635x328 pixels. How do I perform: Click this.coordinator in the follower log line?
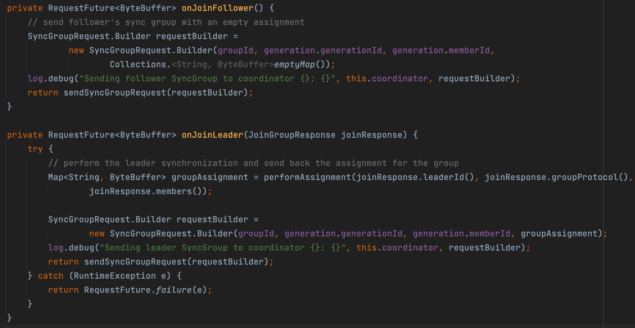tap(387, 78)
